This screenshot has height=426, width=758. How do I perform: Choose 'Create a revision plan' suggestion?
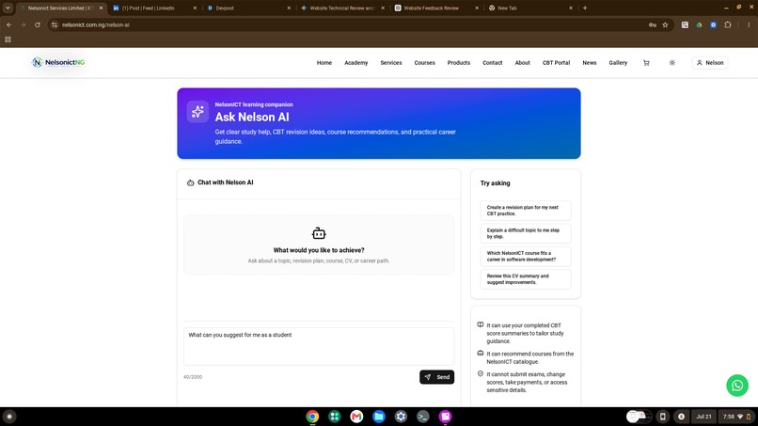(x=526, y=211)
